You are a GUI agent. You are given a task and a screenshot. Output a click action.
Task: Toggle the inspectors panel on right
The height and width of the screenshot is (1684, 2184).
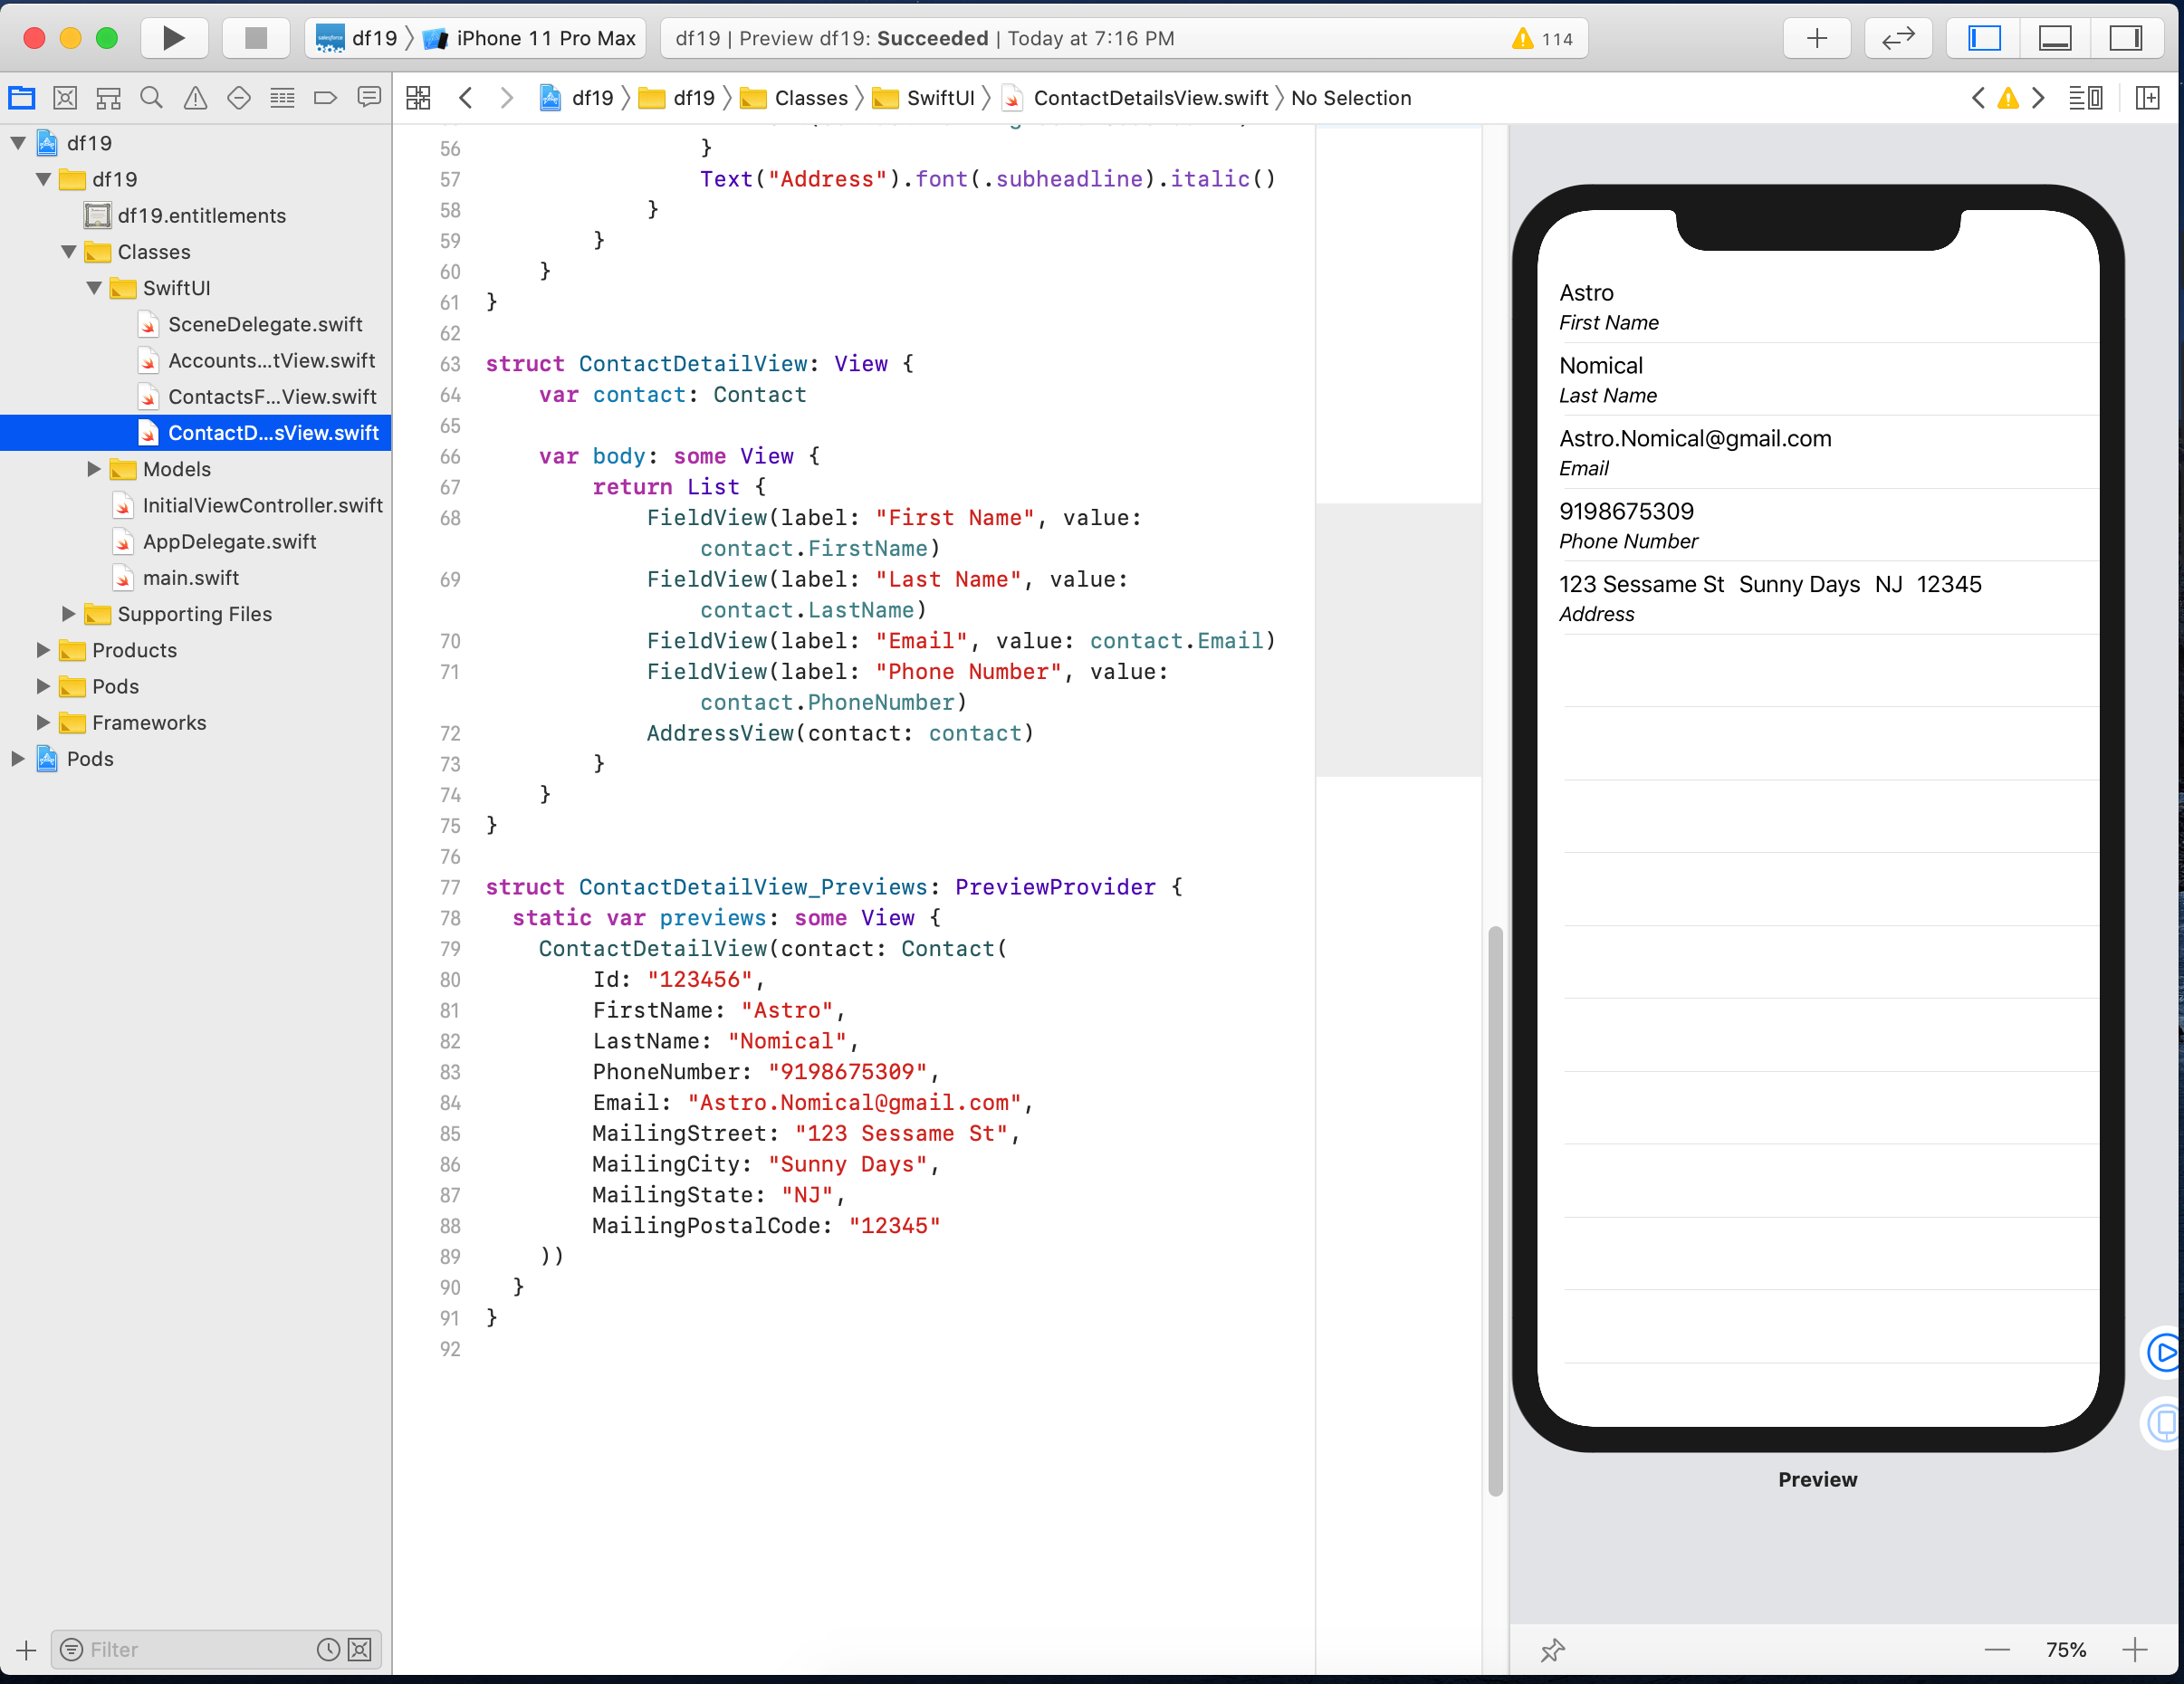2125,38
